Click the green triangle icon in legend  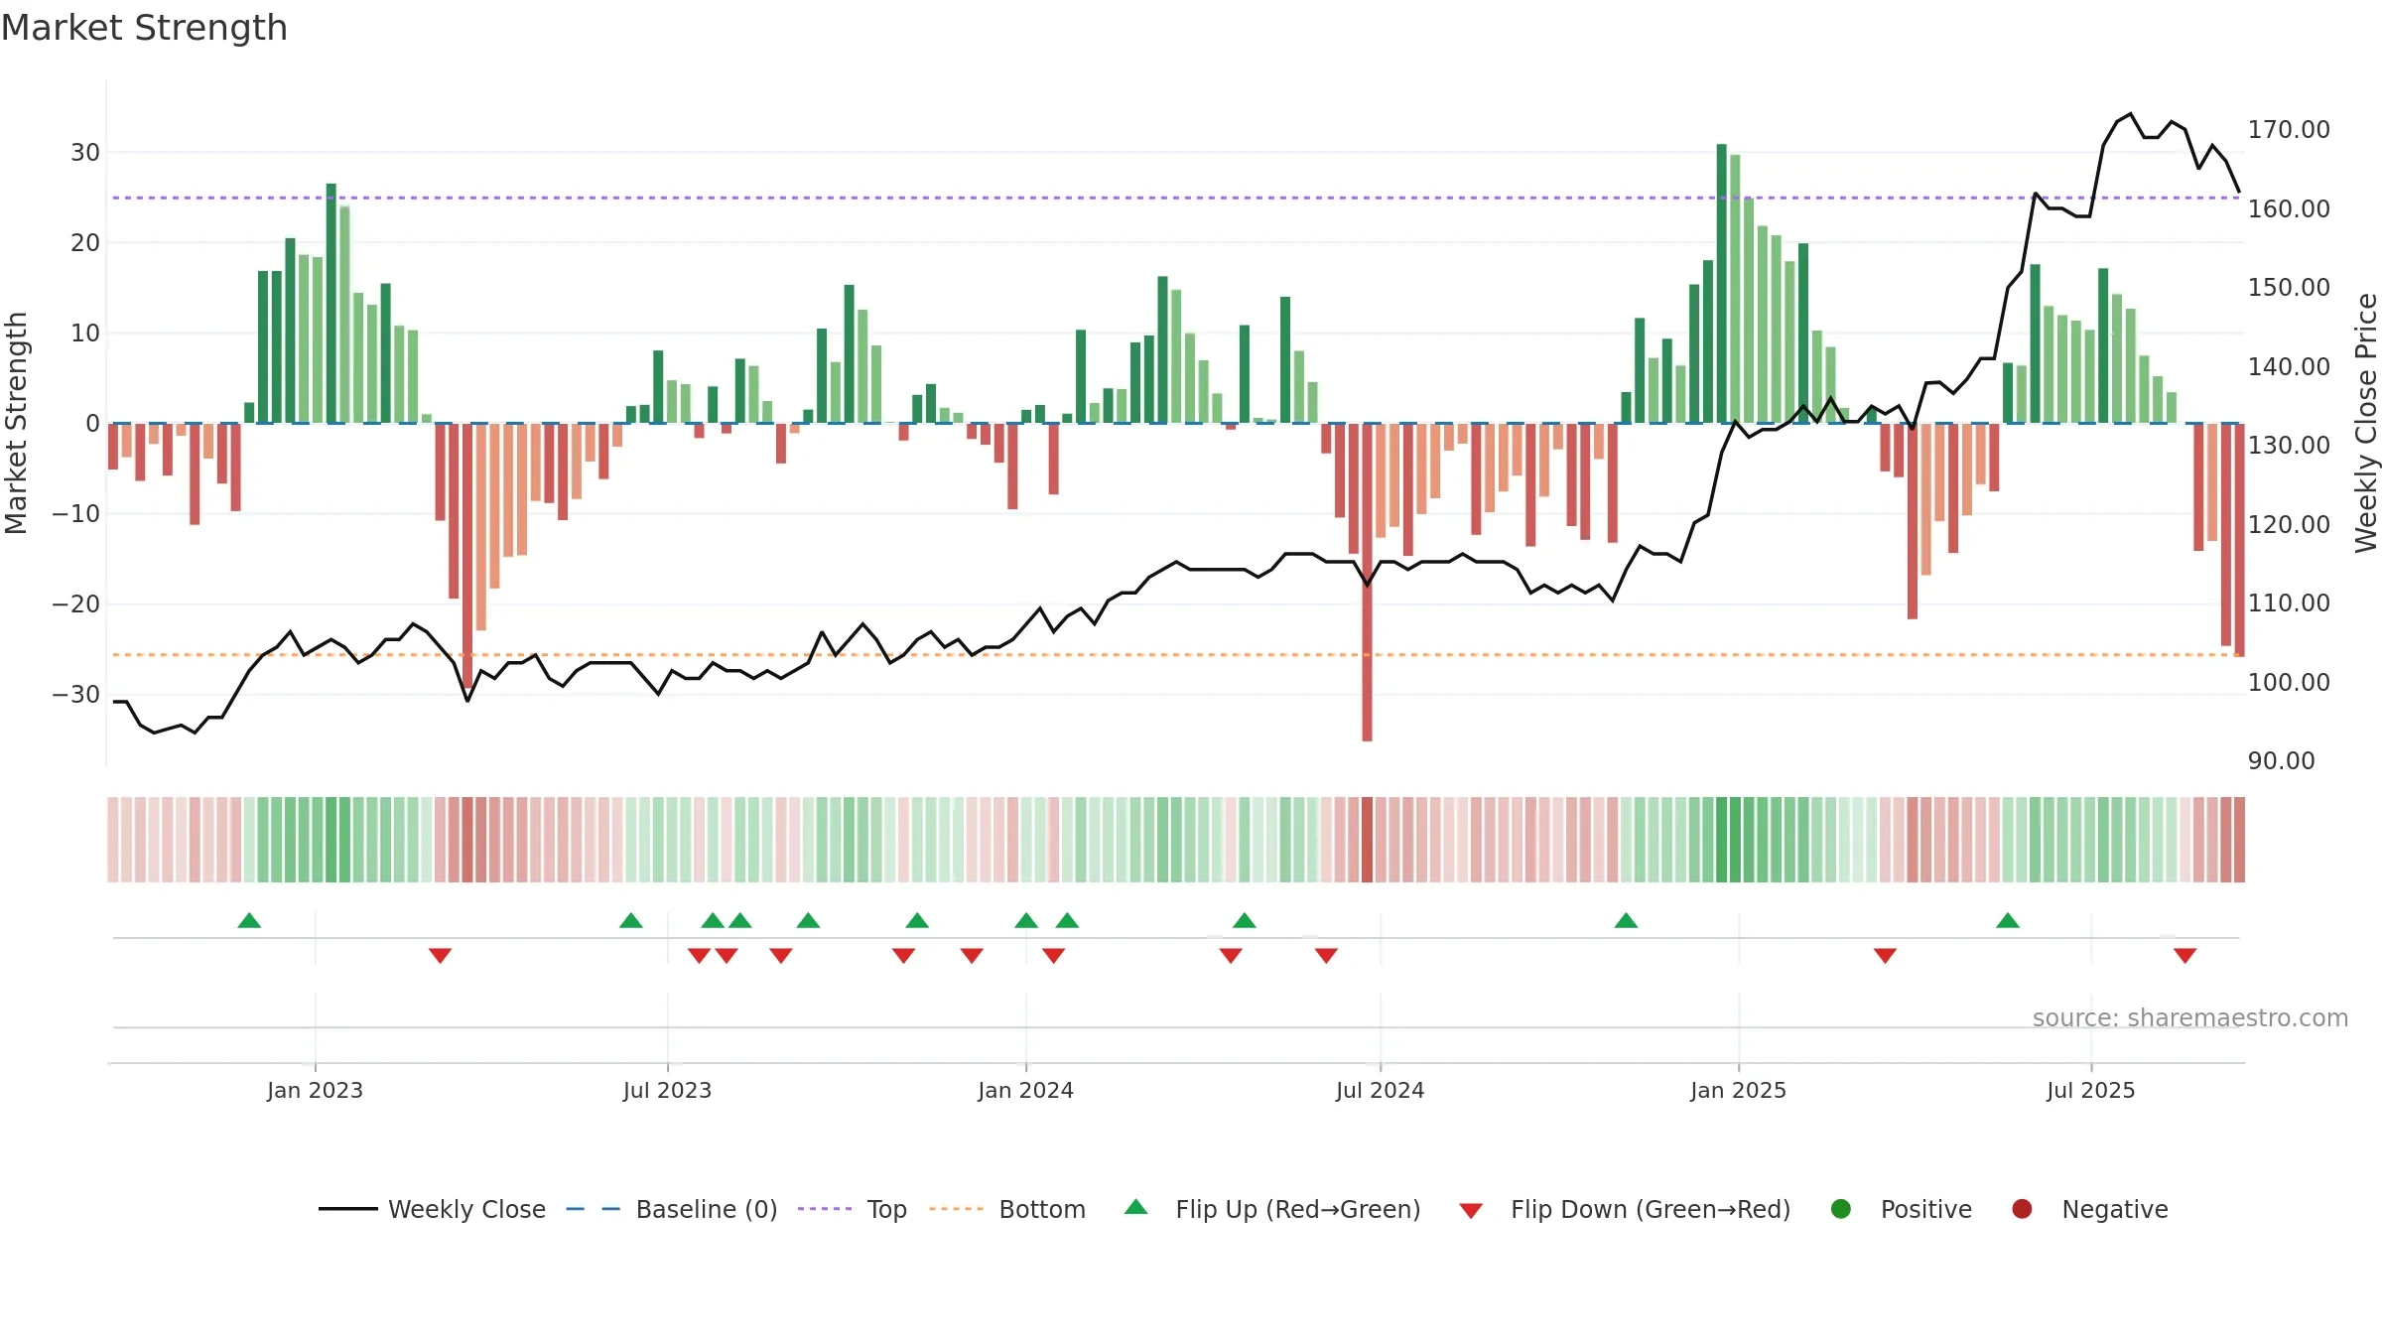coord(1136,1207)
